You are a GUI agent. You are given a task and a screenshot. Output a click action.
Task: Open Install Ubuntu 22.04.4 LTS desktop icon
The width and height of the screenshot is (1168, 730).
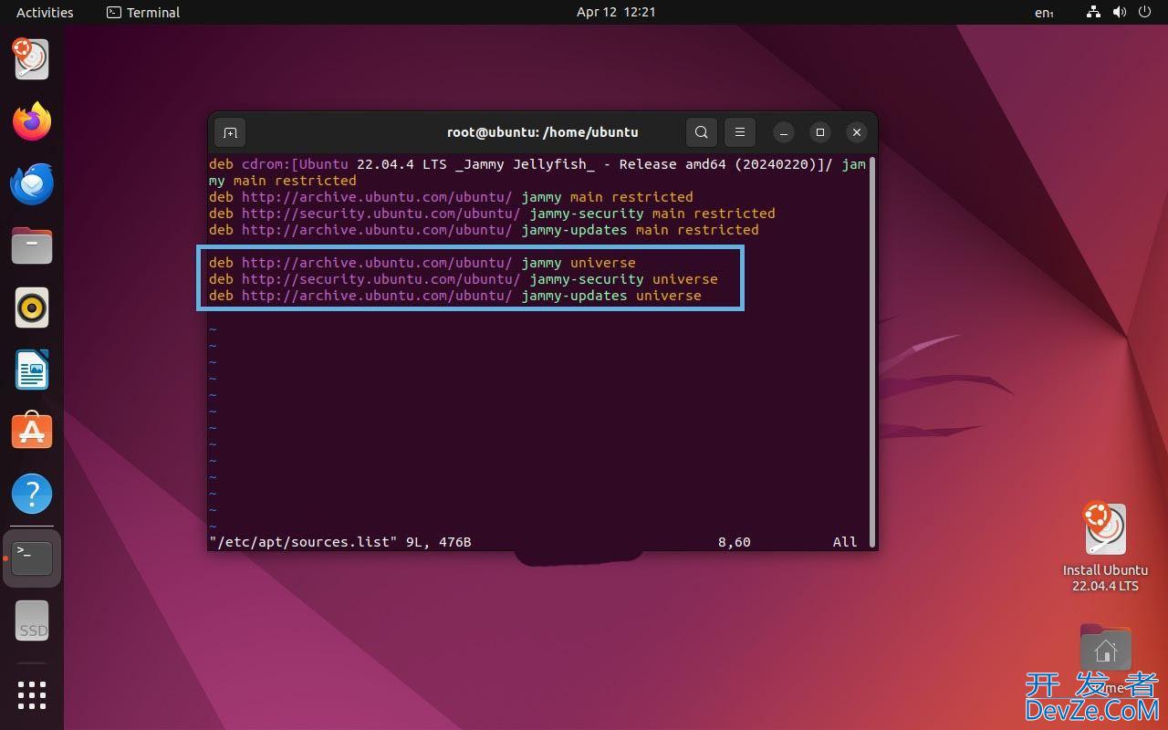1105,547
